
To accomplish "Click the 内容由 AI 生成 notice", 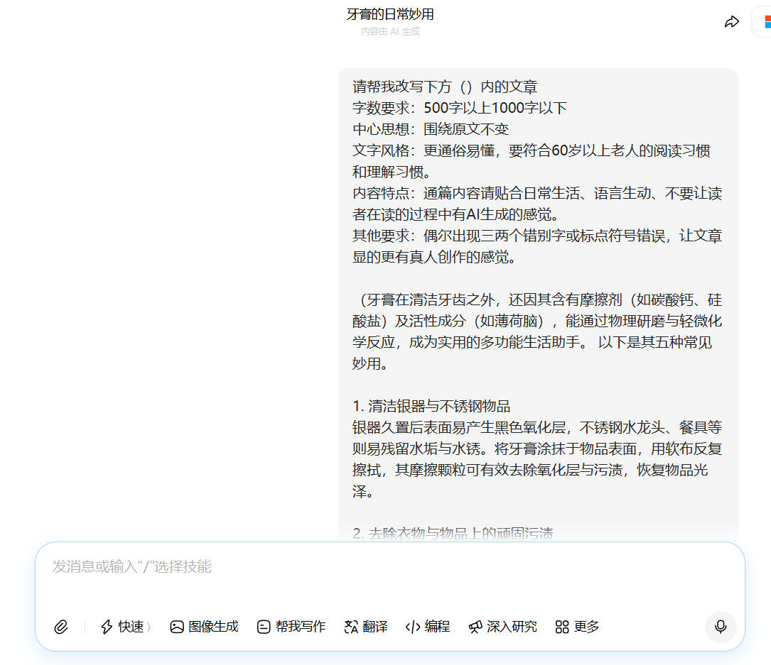I will [390, 32].
